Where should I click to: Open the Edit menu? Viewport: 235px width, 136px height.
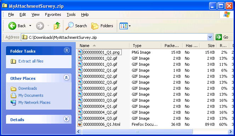23,14
